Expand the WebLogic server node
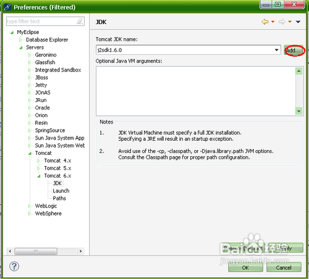309x279 pixels. tap(30, 206)
